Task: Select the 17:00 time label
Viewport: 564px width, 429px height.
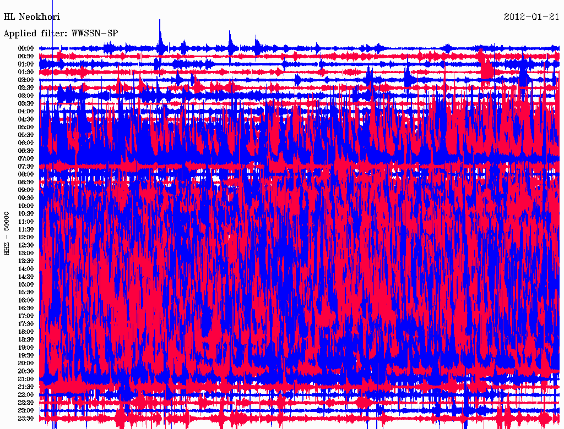Action: tap(26, 316)
